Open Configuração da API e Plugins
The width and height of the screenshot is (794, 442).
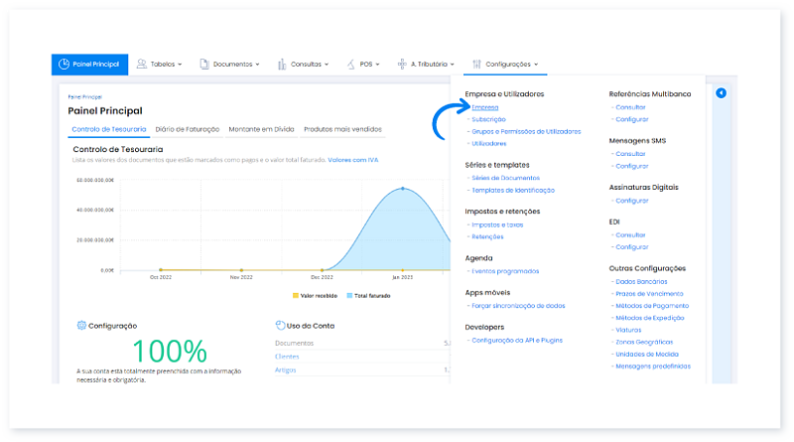pos(517,340)
